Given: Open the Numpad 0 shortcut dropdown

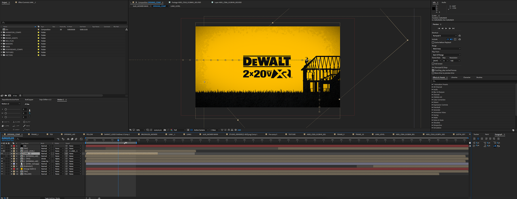Looking at the screenshot, I should tap(445, 36).
